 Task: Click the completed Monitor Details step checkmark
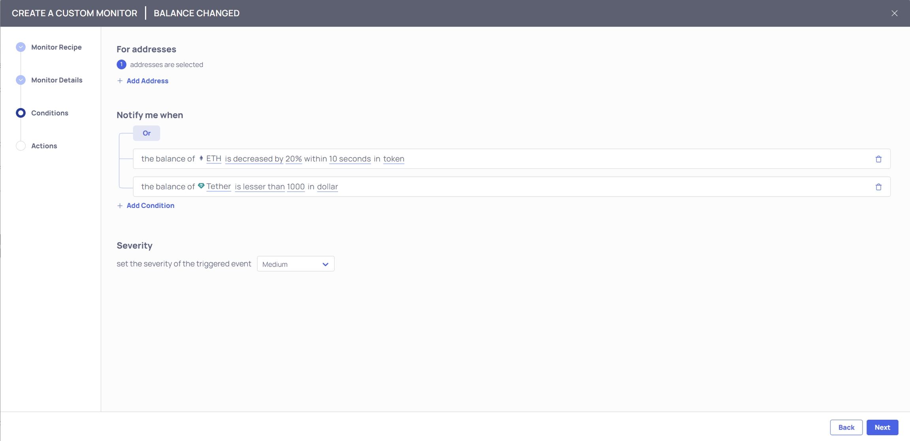(21, 80)
